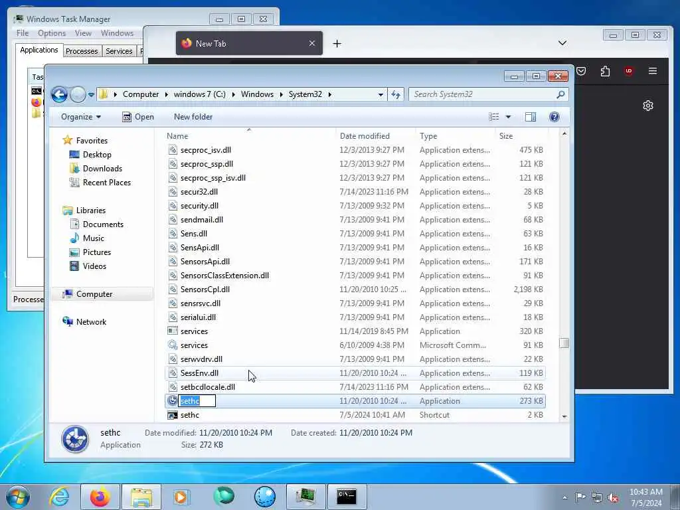Close the Firefox New Tab tab

312,43
